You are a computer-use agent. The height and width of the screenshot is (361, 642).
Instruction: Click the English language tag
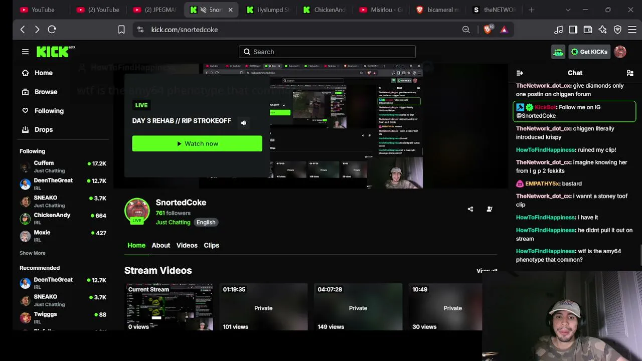click(x=206, y=222)
